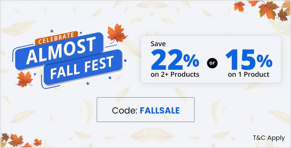Click the T&C Apply text

(268, 138)
